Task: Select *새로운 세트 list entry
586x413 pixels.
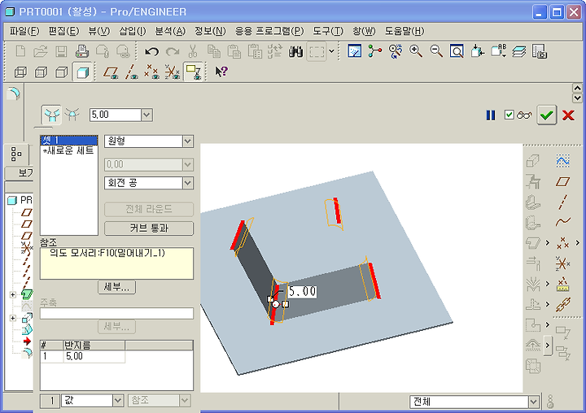Action: click(68, 150)
